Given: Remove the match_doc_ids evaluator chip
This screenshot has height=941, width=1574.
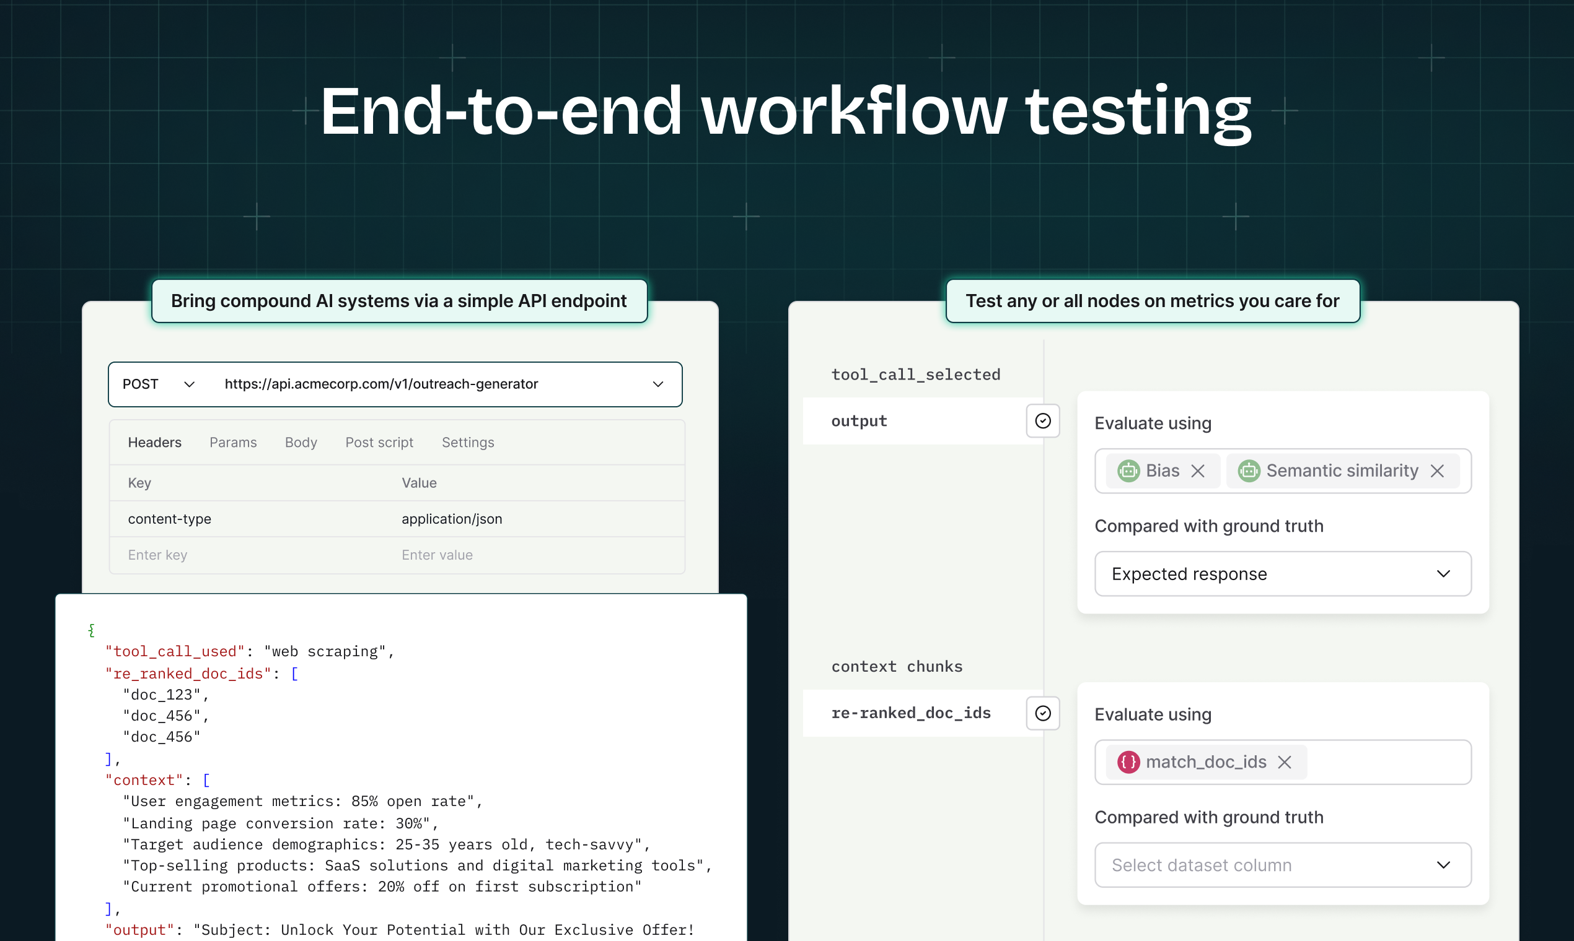Looking at the screenshot, I should point(1285,761).
